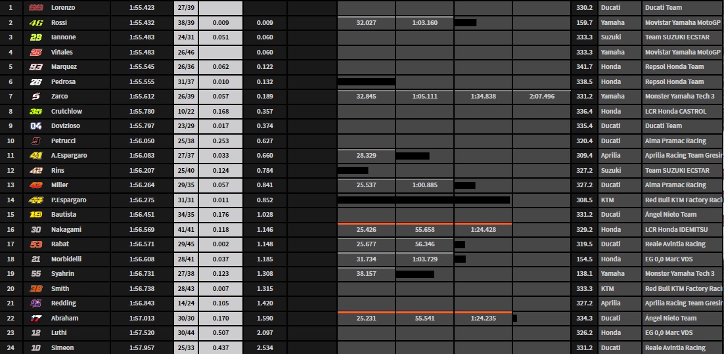Click Redding's purple 45 badge
The image size is (724, 354).
(x=36, y=303)
